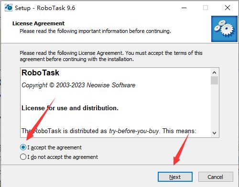Click the license scrollbar down arrow

tap(214, 133)
